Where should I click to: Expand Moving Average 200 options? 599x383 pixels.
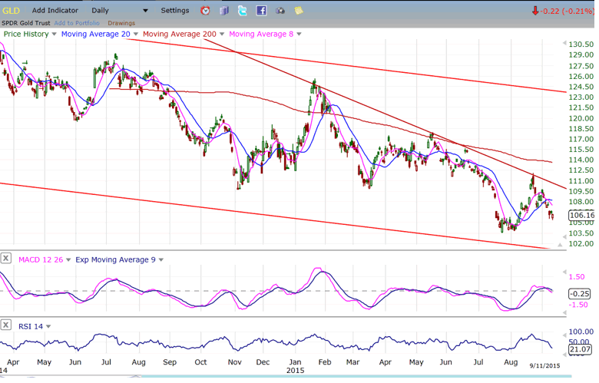pyautogui.click(x=223, y=35)
